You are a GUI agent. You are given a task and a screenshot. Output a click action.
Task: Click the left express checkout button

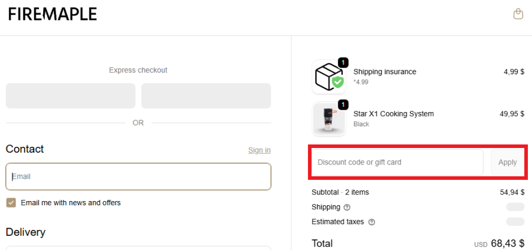[70, 96]
